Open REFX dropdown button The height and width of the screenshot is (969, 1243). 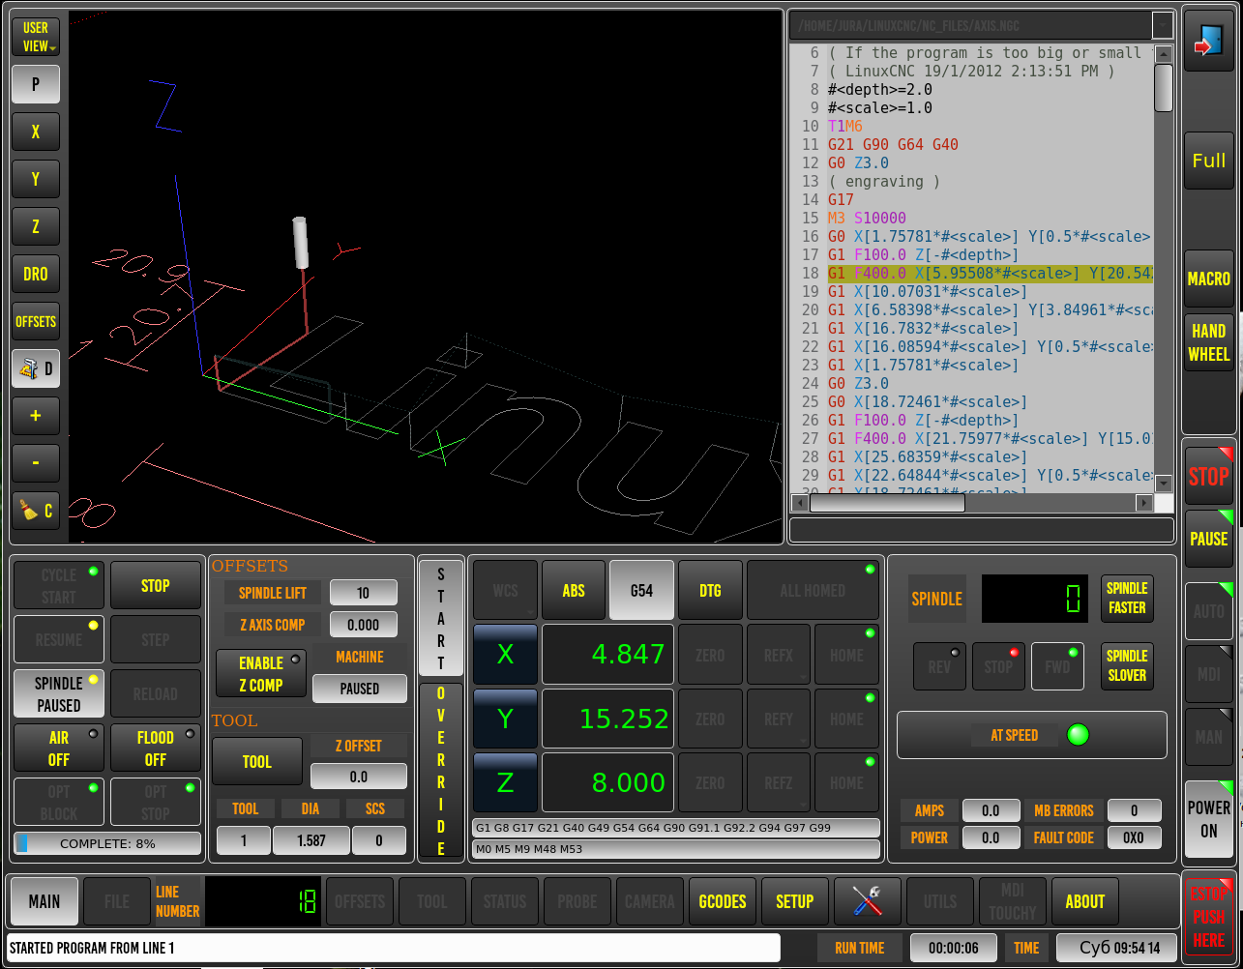point(778,655)
